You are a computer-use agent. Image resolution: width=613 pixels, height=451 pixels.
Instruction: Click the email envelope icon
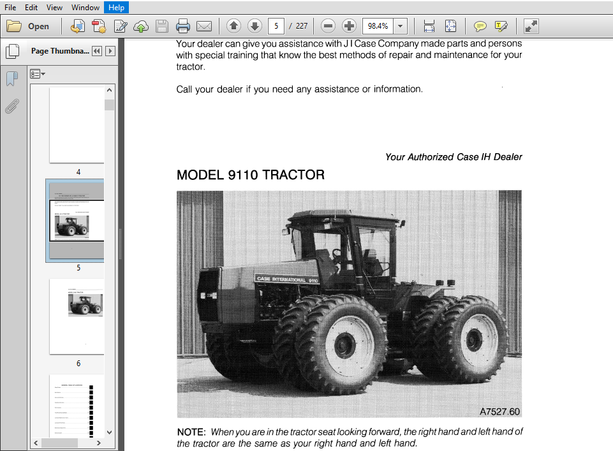pyautogui.click(x=204, y=26)
